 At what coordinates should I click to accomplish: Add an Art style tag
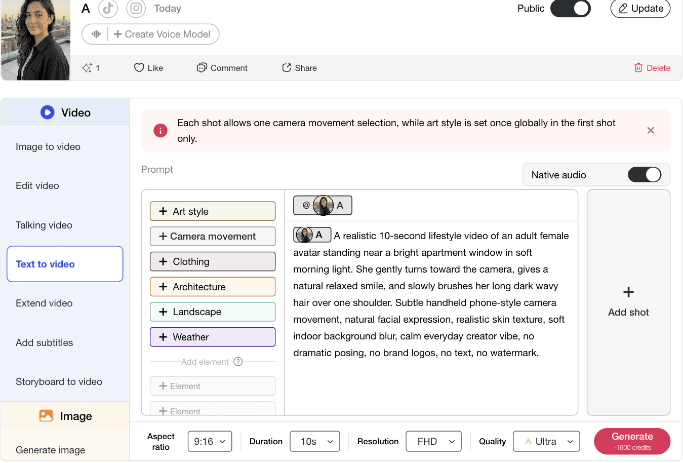click(x=213, y=211)
